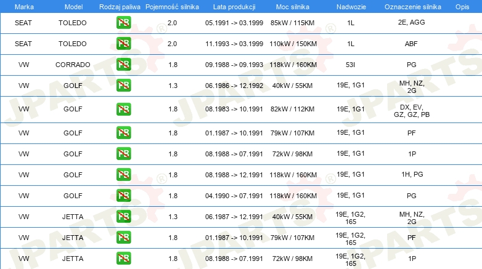Click the Pojemność silnika column header
Image resolution: width=482 pixels, height=269 pixels.
pos(172,7)
